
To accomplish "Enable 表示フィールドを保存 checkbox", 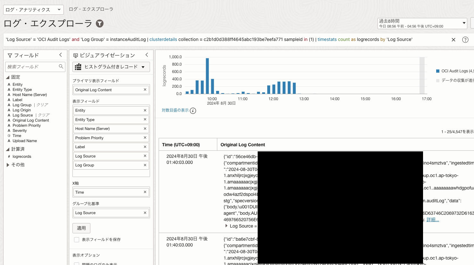I will pyautogui.click(x=77, y=240).
